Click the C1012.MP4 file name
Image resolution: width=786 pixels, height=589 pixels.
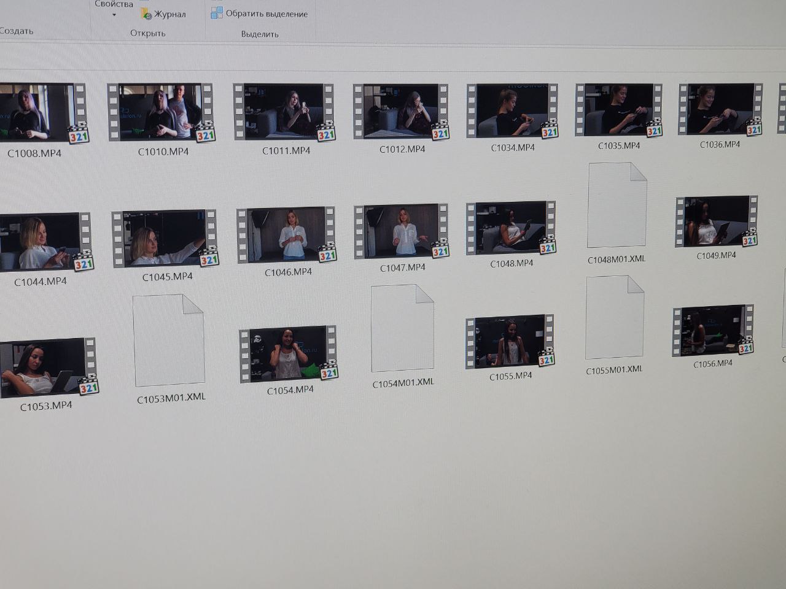point(402,149)
